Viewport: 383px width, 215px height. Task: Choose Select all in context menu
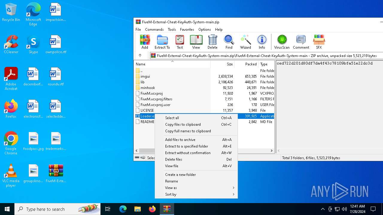pyautogui.click(x=196, y=118)
